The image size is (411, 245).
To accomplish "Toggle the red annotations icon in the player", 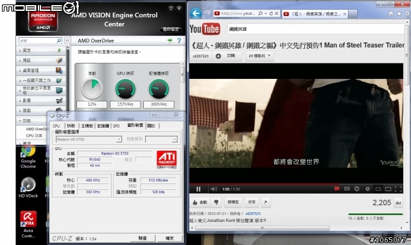I will [337, 189].
